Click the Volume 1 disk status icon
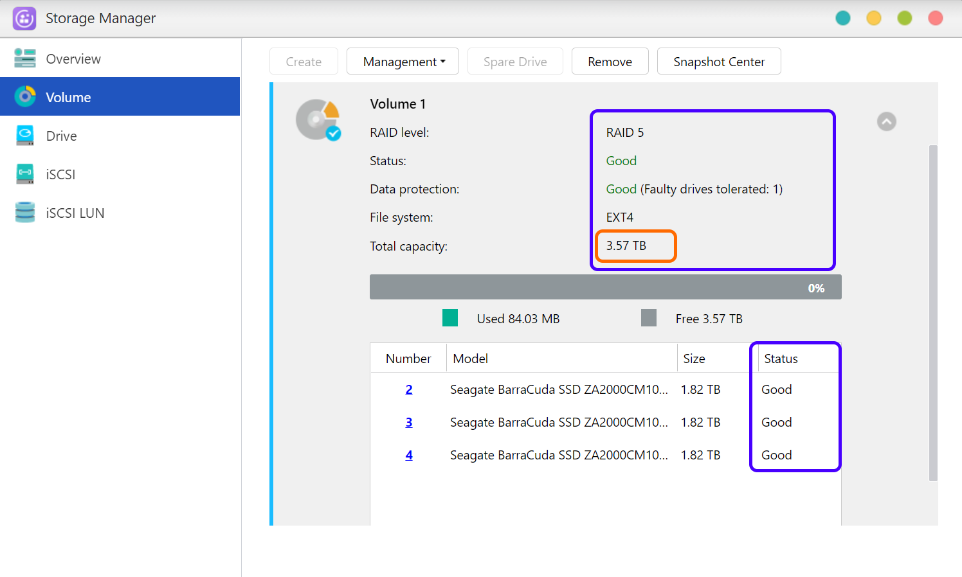962x577 pixels. [x=318, y=120]
